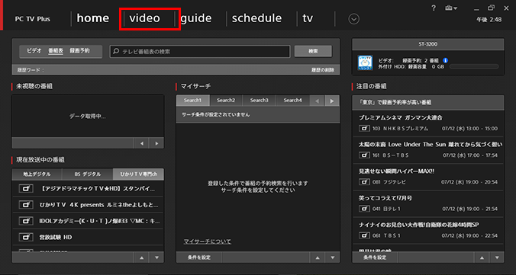
Task: Go to the schedule tab
Action: [256, 18]
